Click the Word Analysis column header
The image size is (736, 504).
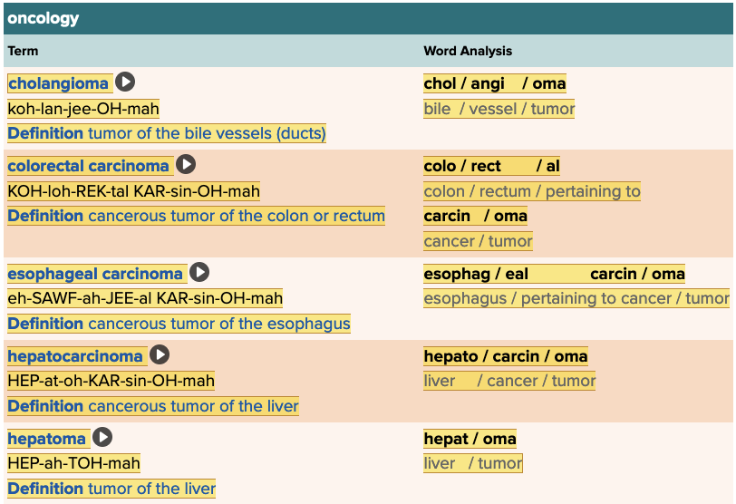click(468, 51)
